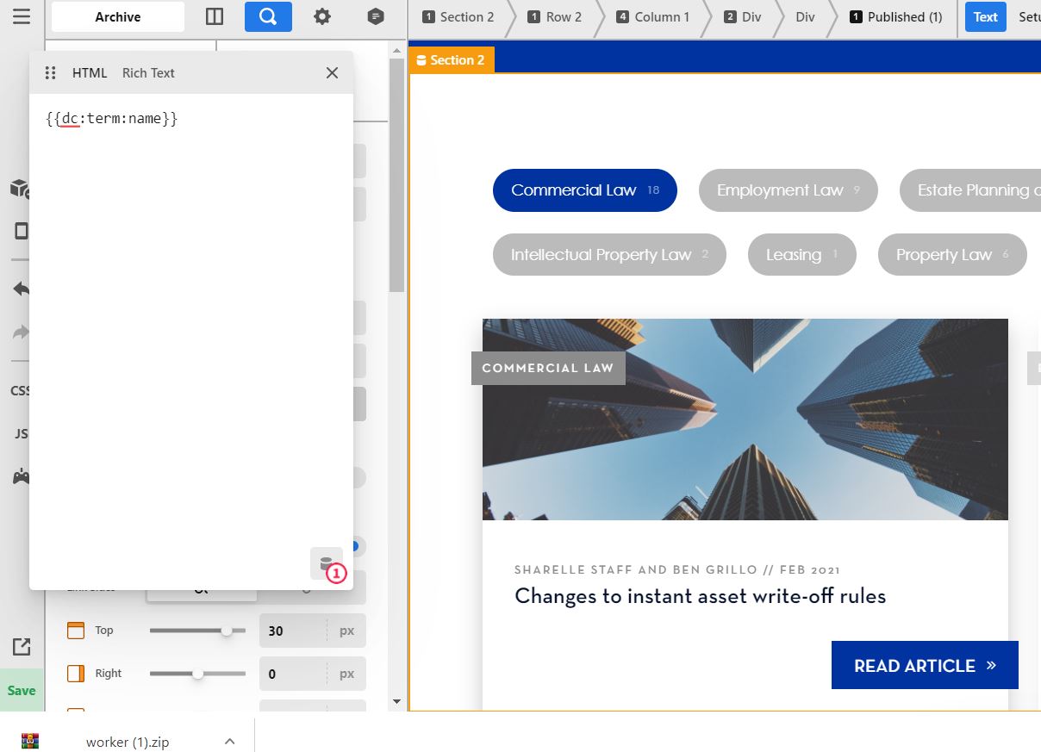
Task: Click the Top spacing slider handle
Action: (227, 631)
